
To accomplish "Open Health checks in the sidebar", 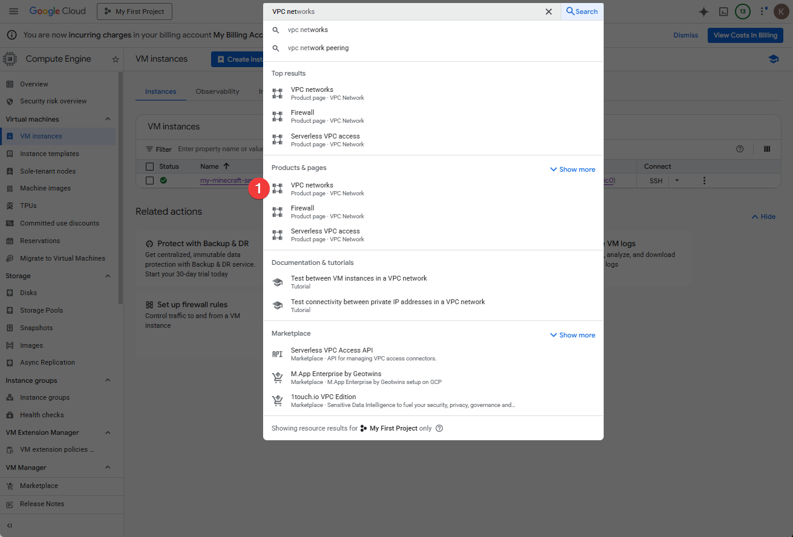I will (42, 415).
